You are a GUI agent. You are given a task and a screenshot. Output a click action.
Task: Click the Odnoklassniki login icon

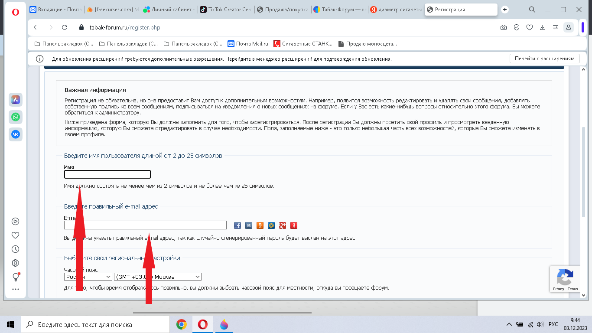pyautogui.click(x=260, y=225)
